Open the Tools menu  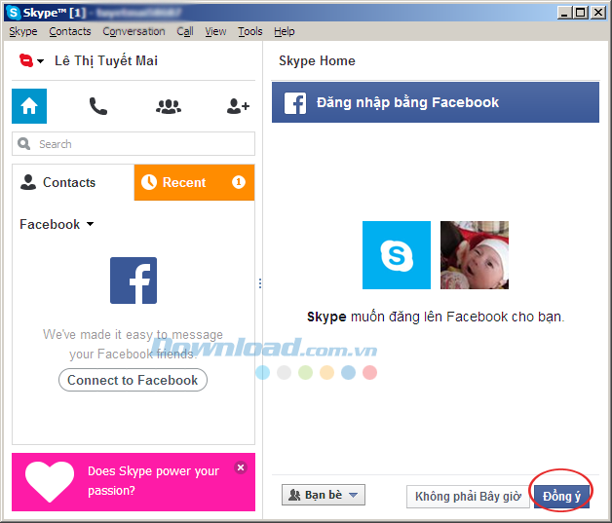click(250, 31)
